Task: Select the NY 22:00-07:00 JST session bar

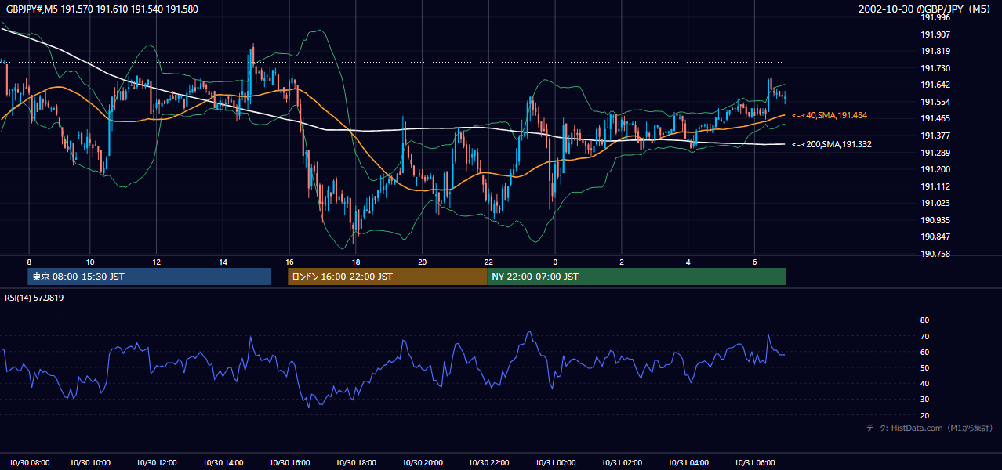Action: (637, 277)
